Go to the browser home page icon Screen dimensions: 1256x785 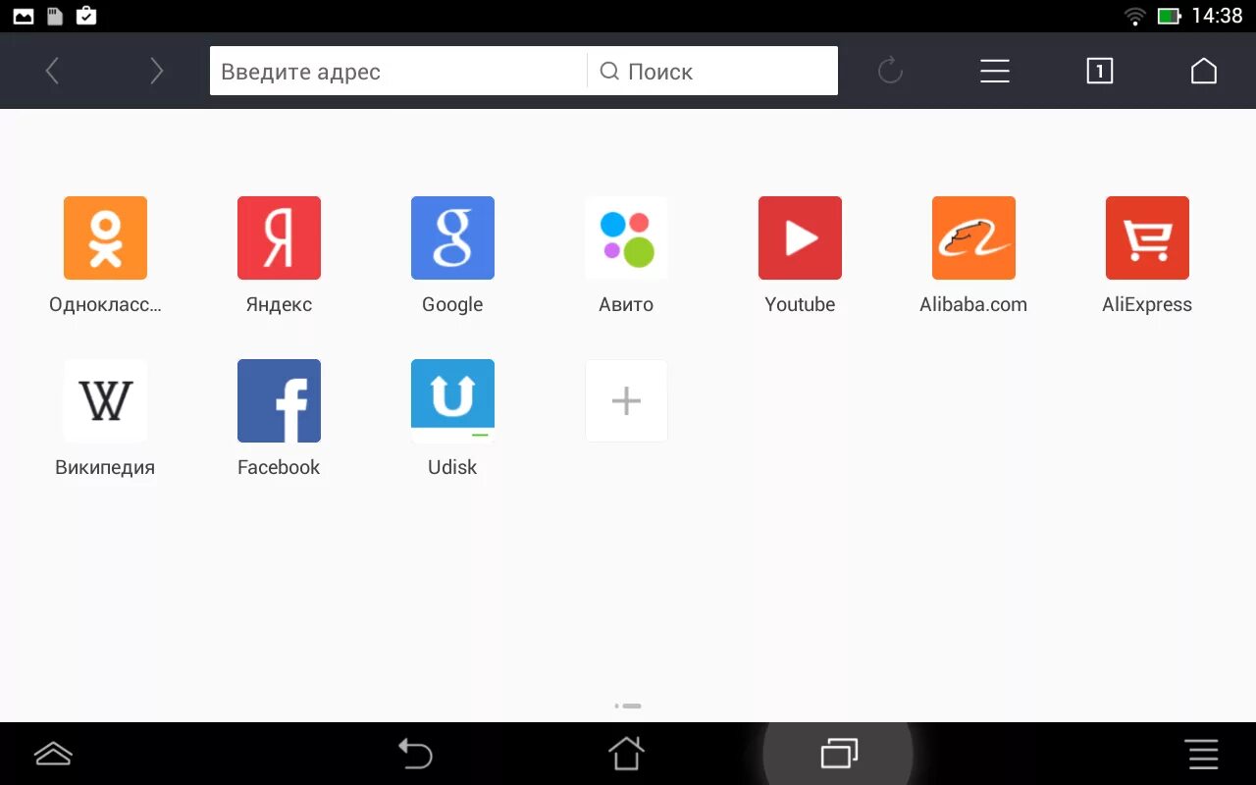coord(1204,71)
